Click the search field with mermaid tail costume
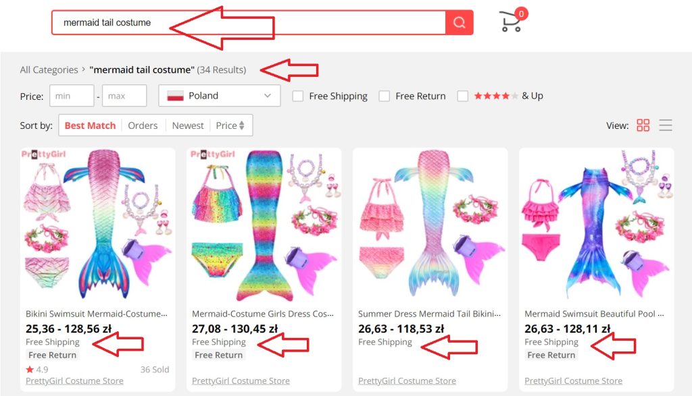The height and width of the screenshot is (396, 692). point(249,22)
